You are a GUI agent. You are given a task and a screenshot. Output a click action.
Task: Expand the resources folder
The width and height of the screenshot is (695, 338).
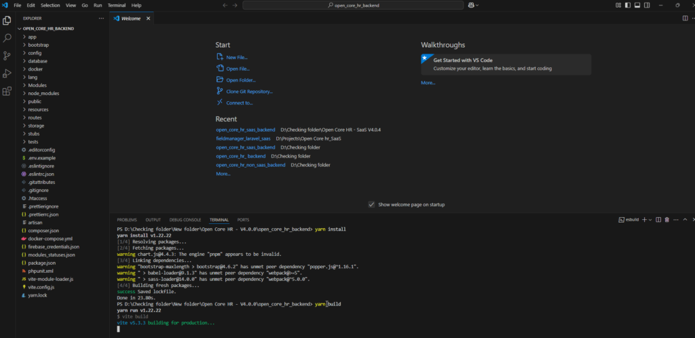click(39, 109)
